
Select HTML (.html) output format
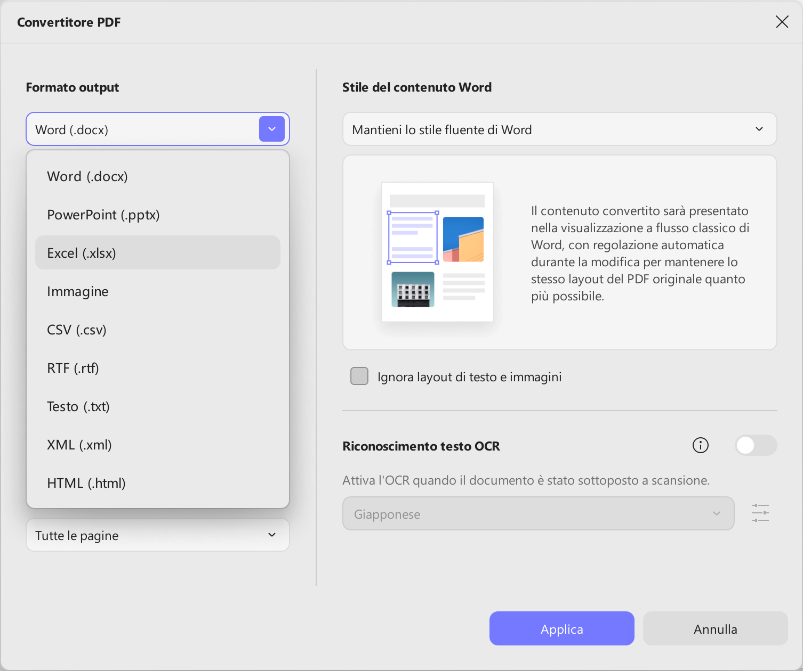coord(158,483)
